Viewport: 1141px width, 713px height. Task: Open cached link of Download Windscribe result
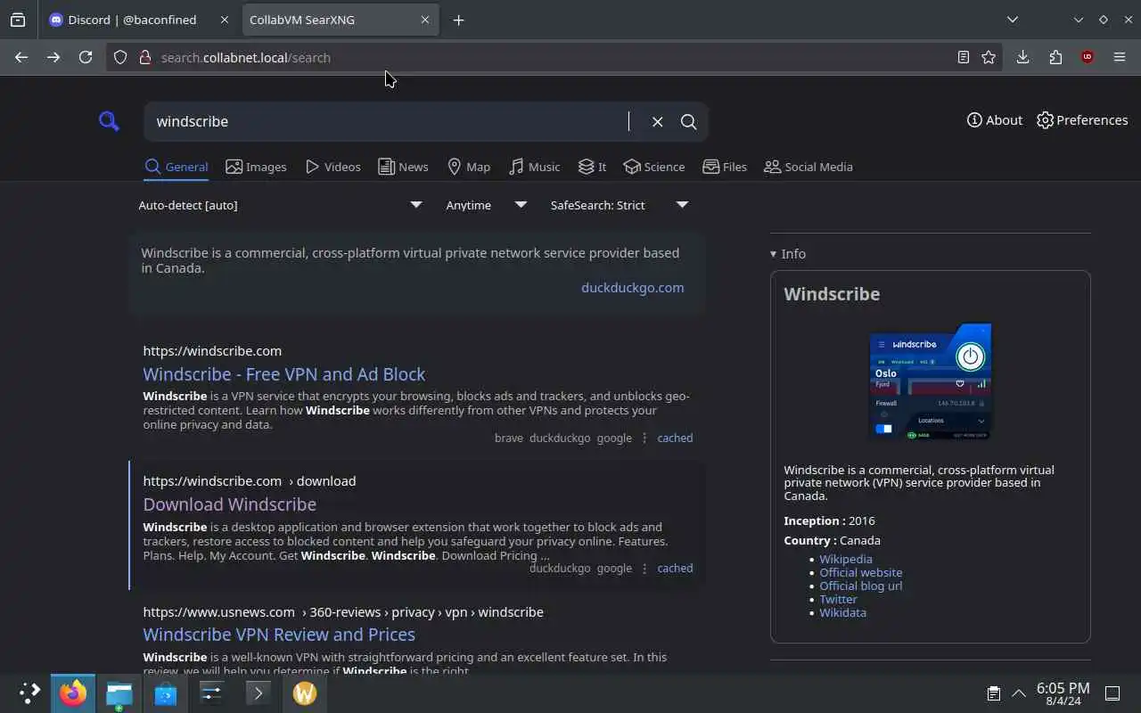coord(675,569)
